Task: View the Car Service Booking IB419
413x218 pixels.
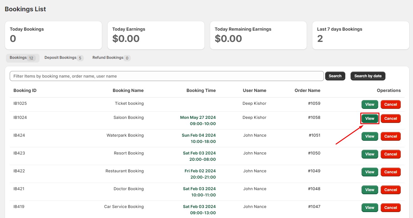Action: click(x=370, y=208)
